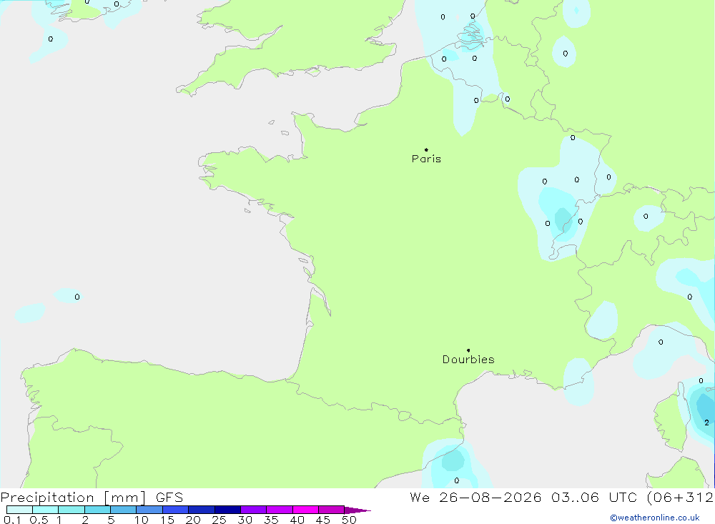Click the Precipitation [mm] GFS title

point(92,498)
